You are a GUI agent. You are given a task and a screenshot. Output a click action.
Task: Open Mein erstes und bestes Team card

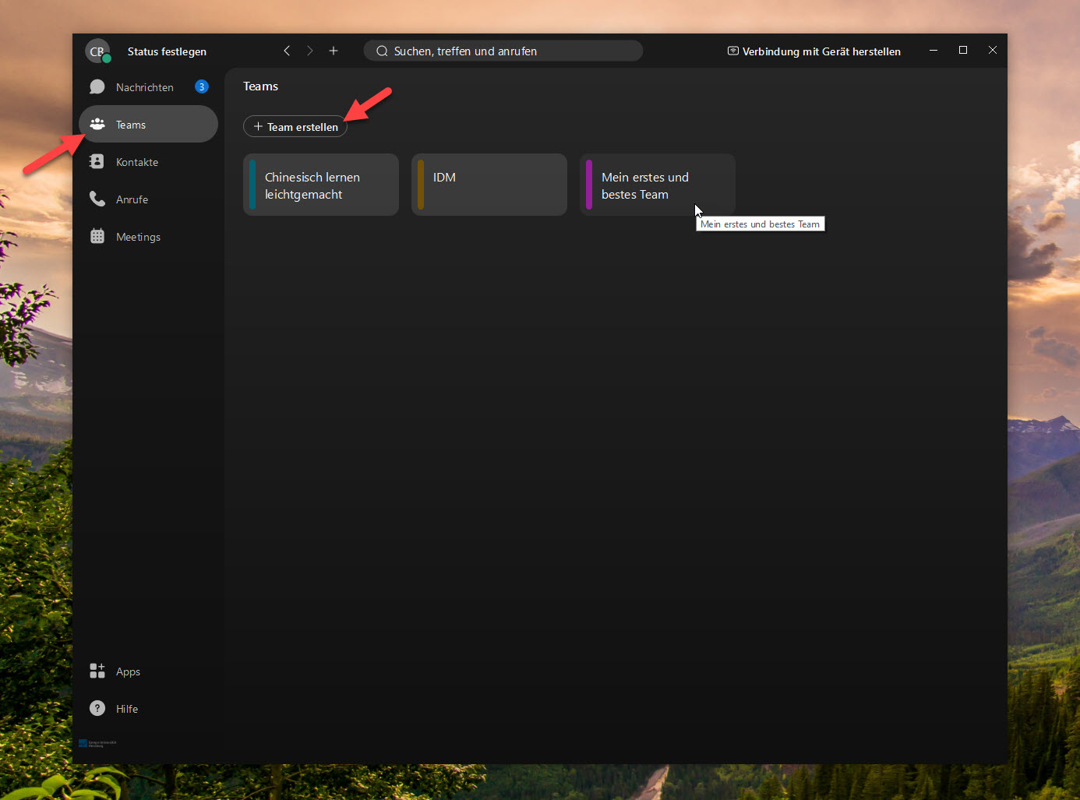tap(657, 185)
